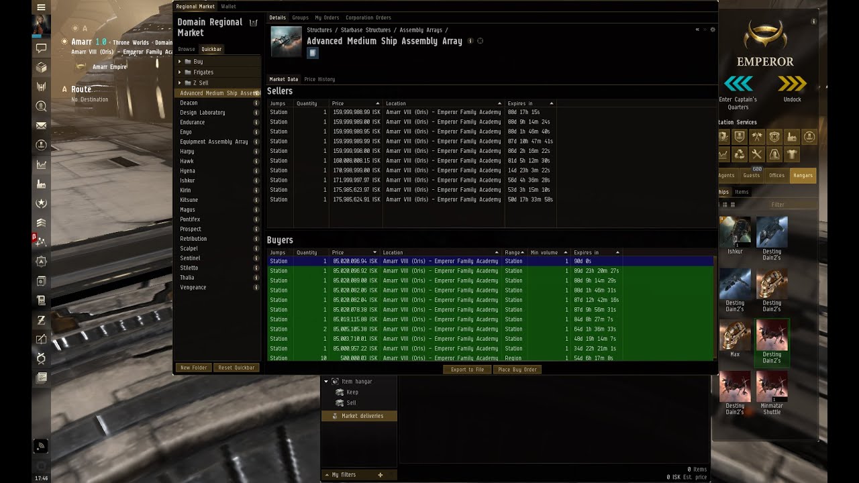Open the skills stack icon in Neocom
Image resolution: width=859 pixels, height=483 pixels.
point(41,223)
